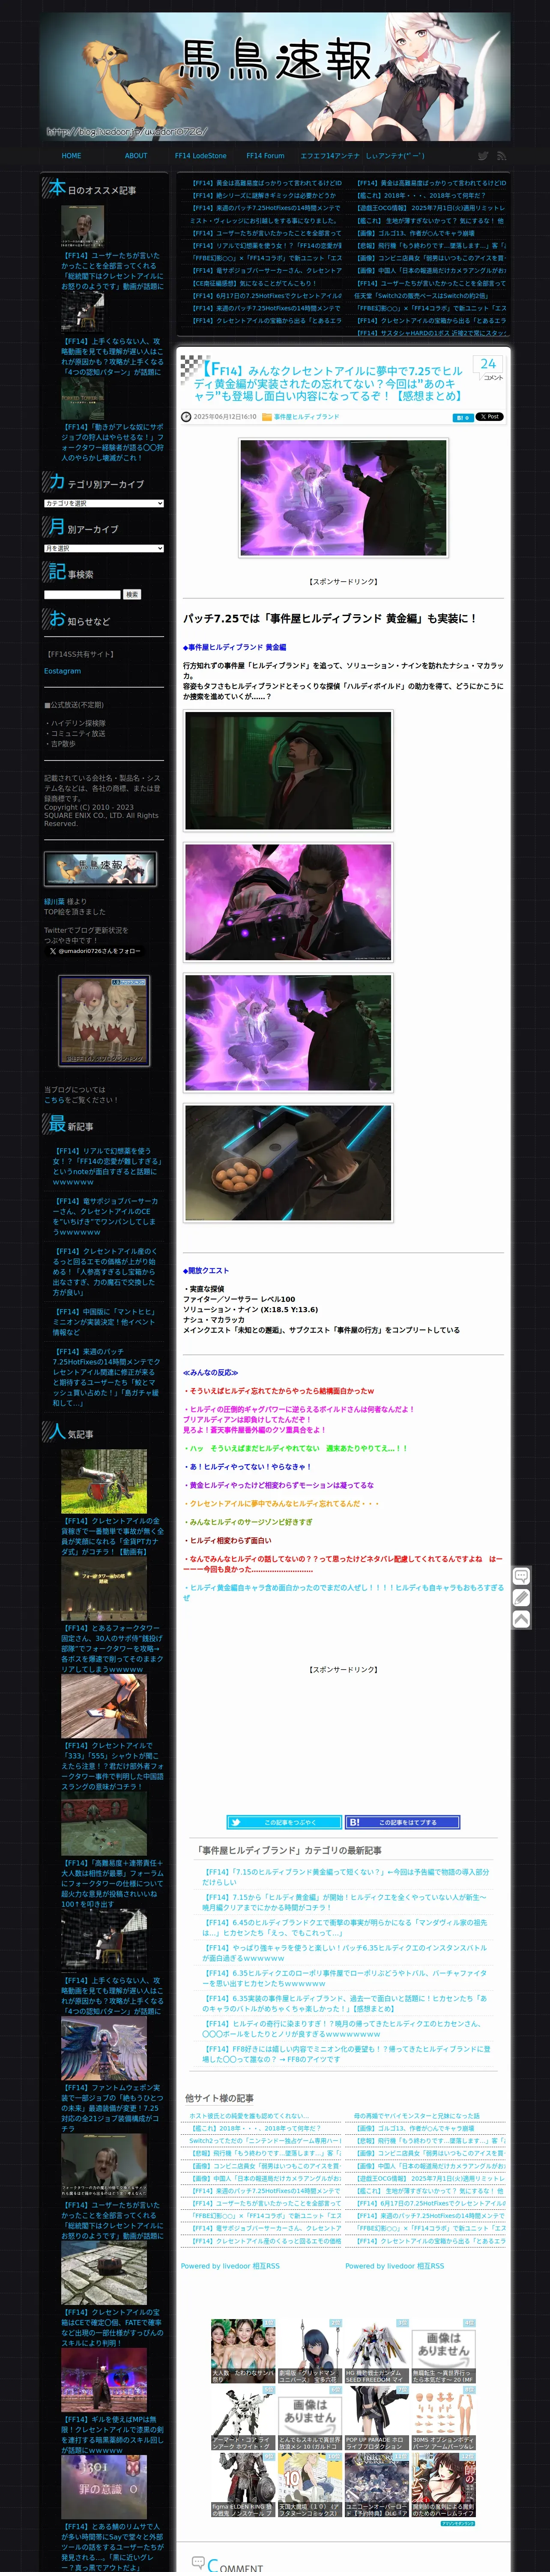Click the folder category icon under the article title
Image resolution: width=550 pixels, height=2572 pixels.
(266, 418)
